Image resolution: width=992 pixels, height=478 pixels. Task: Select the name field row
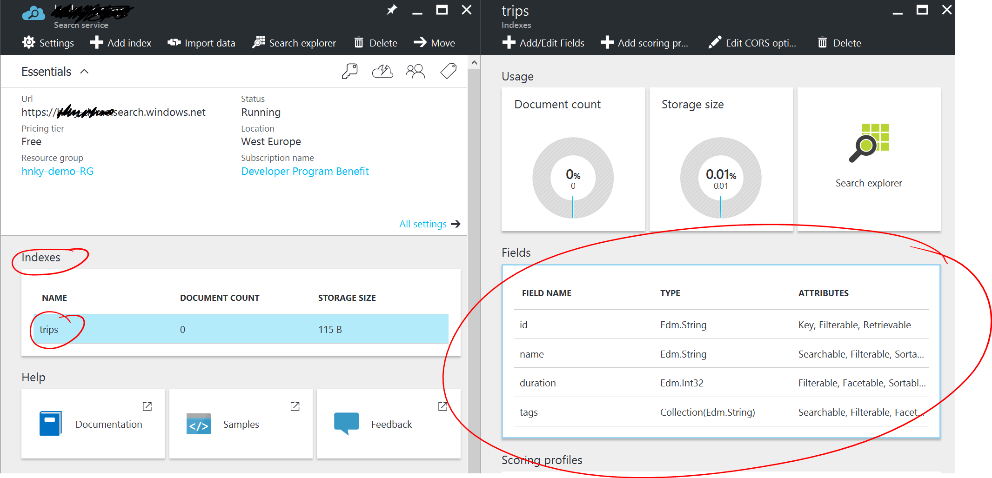click(721, 354)
